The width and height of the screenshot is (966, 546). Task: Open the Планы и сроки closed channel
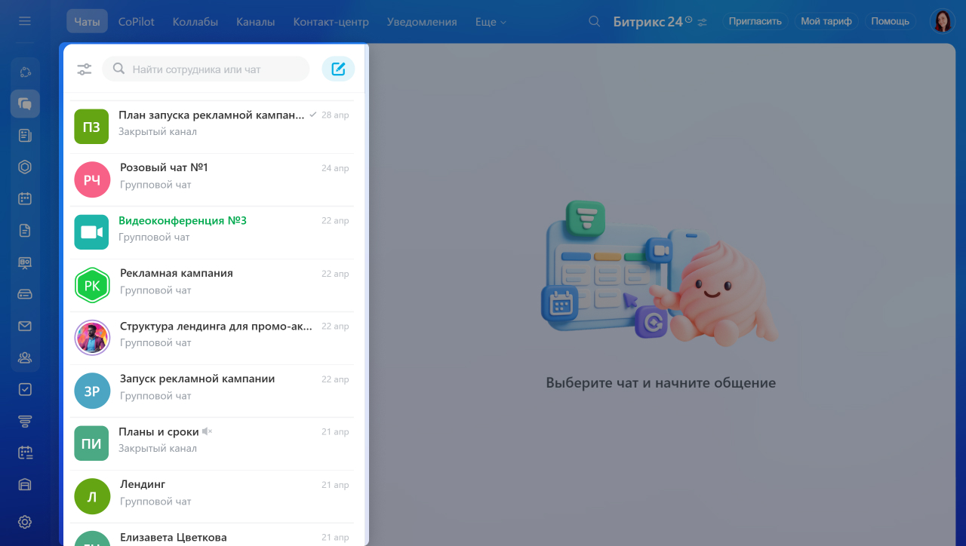pyautogui.click(x=212, y=443)
